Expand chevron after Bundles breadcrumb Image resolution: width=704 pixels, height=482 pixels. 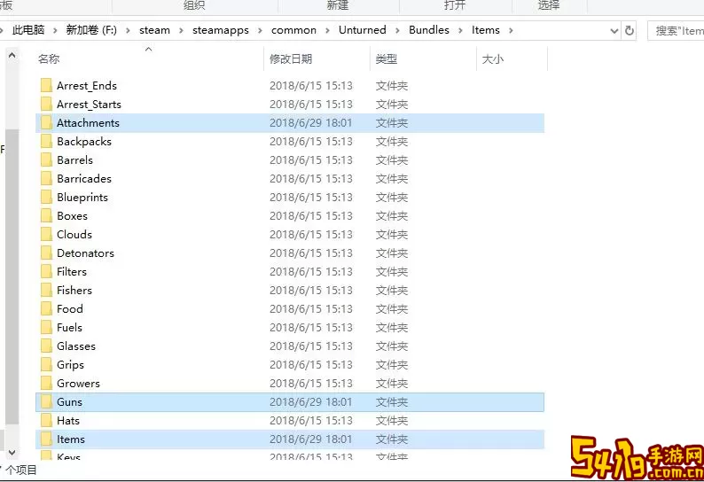coord(460,30)
